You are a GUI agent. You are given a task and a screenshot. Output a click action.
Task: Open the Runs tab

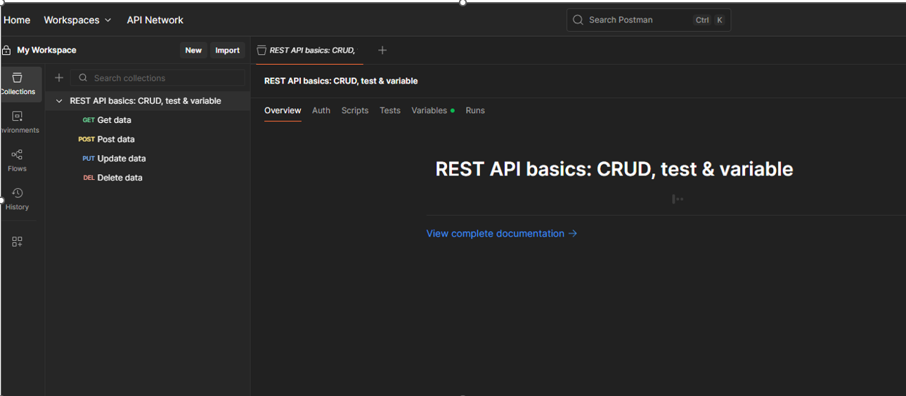[475, 110]
